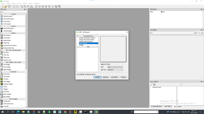
Task: Click the New Form toolbar icon
Action: [x=3, y=6]
